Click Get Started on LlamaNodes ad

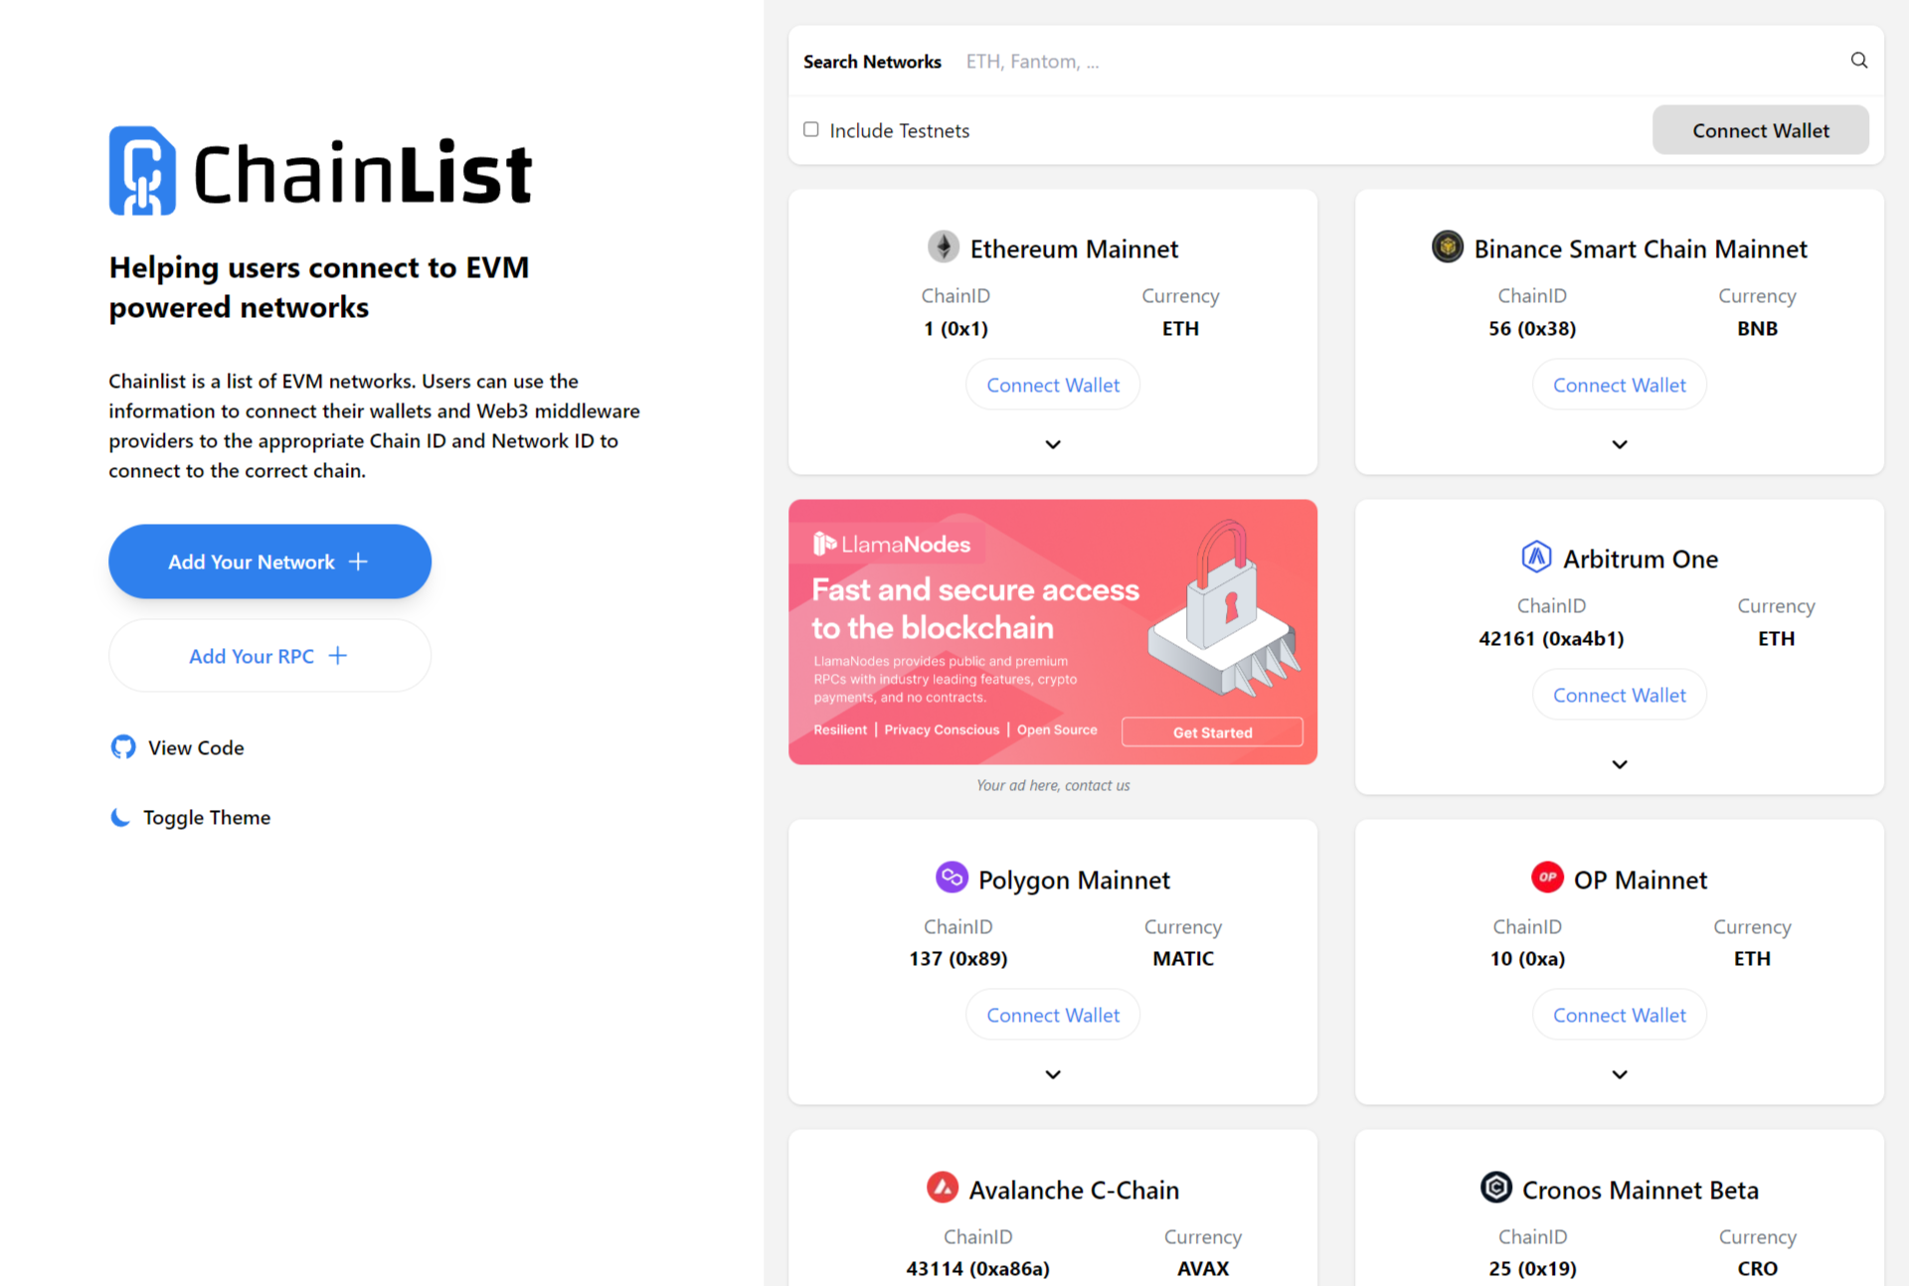[x=1212, y=732]
